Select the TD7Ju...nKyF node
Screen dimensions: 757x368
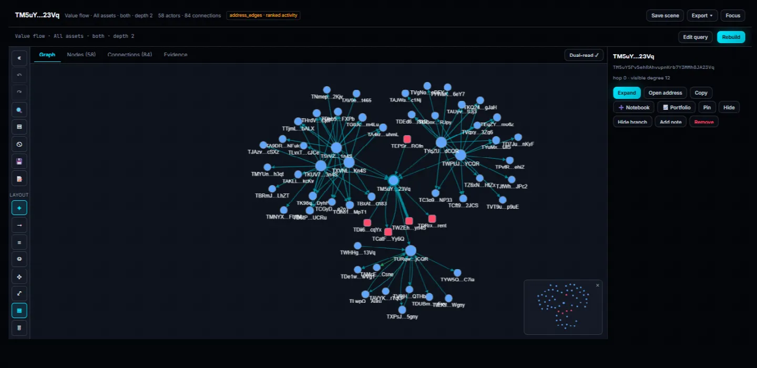[518, 137]
